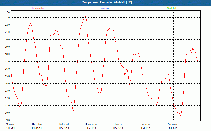The height and width of the screenshot is (131, 211).
Task: Click the lowest temperature dip on Sunday
Action: 180,116
